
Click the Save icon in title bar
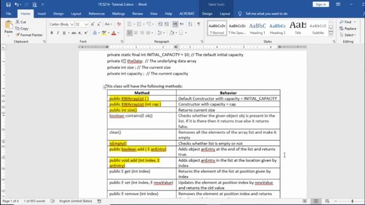[x=9, y=5]
